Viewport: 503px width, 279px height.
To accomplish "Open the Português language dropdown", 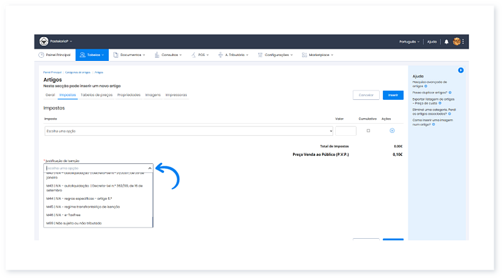I will pos(409,41).
